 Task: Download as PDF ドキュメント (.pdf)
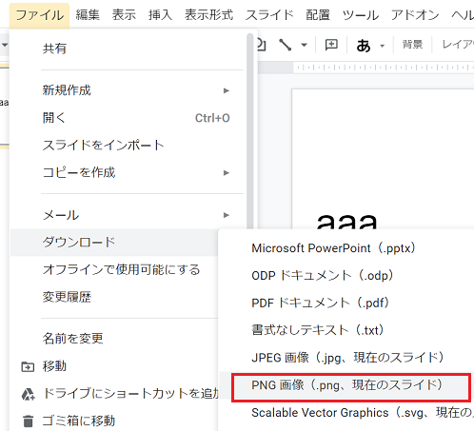point(346,303)
